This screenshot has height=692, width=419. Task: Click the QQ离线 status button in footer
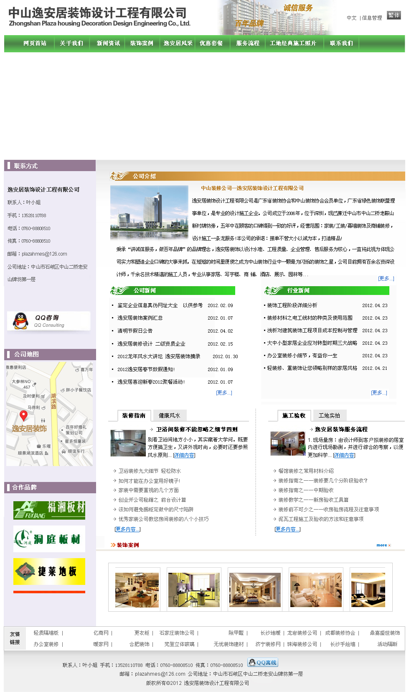[262, 662]
